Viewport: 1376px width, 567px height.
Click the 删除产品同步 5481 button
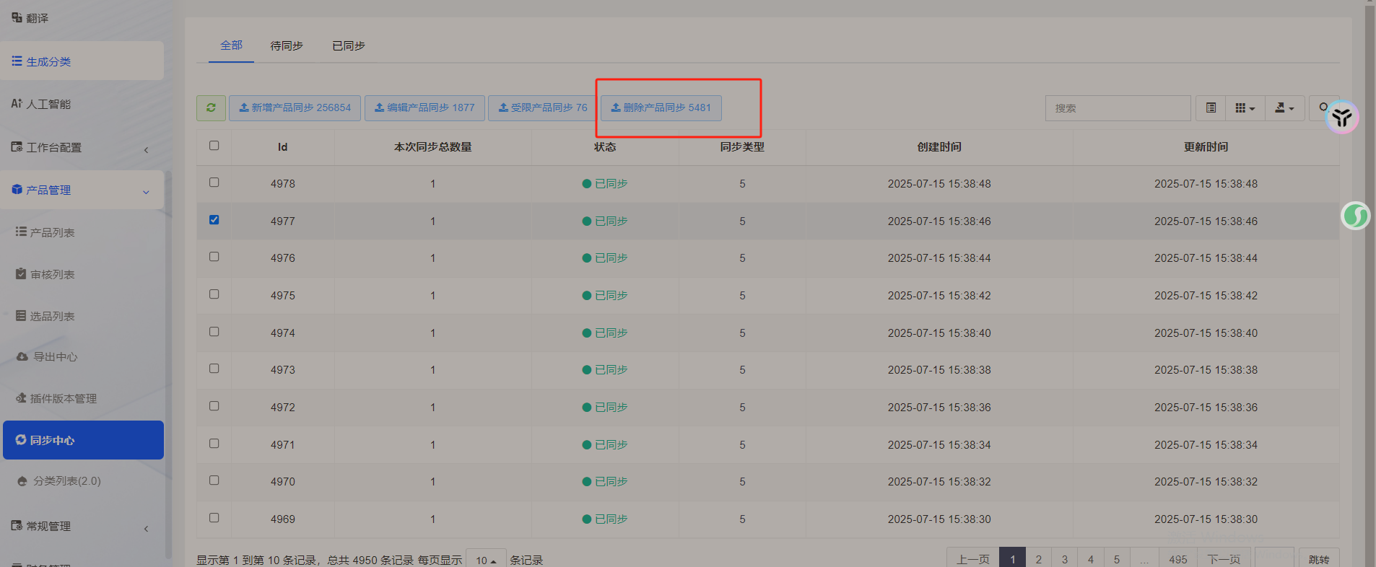coord(661,108)
